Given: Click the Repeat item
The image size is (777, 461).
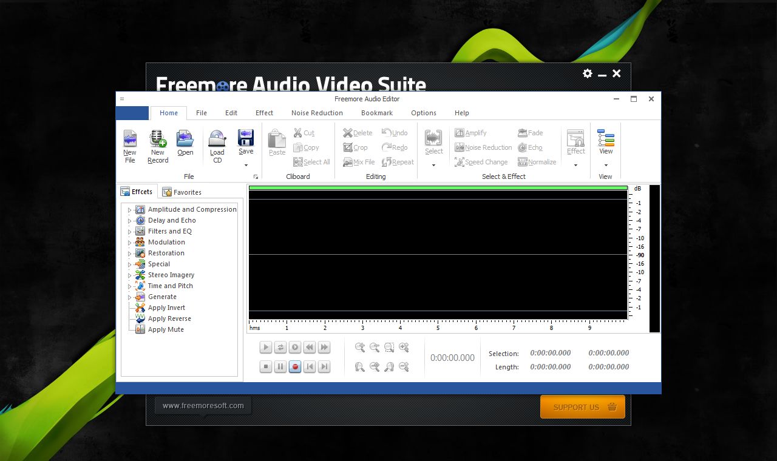Looking at the screenshot, I should tap(398, 162).
